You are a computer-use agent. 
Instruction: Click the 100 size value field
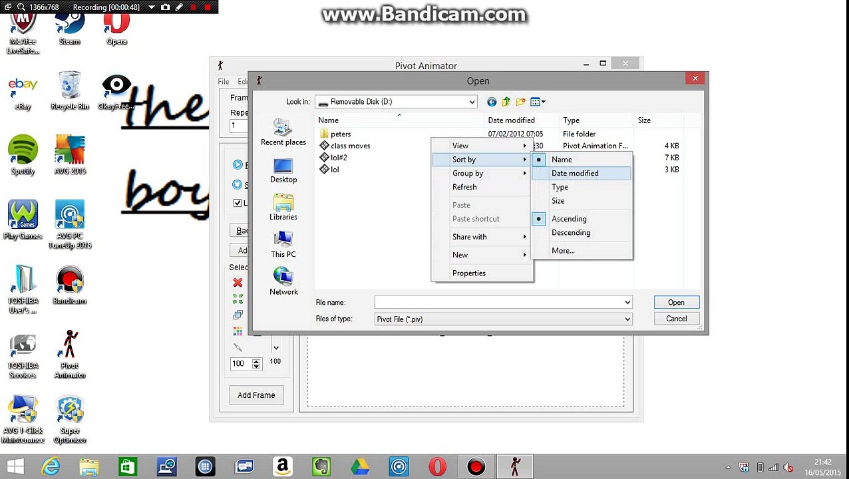point(241,364)
